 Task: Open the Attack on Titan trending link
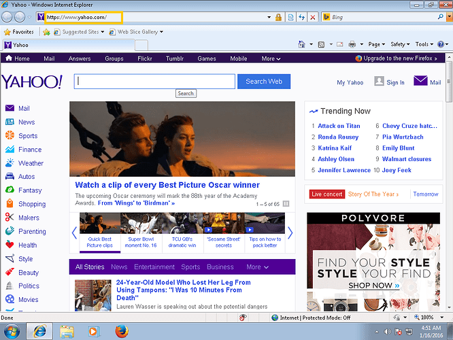(339, 126)
